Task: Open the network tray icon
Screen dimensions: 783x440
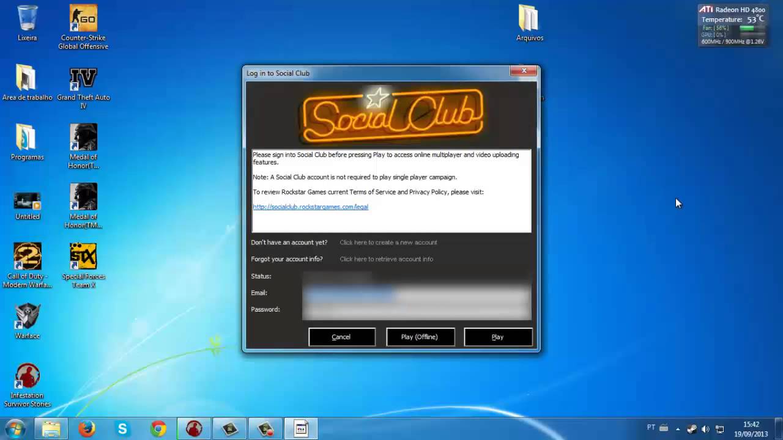Action: click(x=720, y=428)
